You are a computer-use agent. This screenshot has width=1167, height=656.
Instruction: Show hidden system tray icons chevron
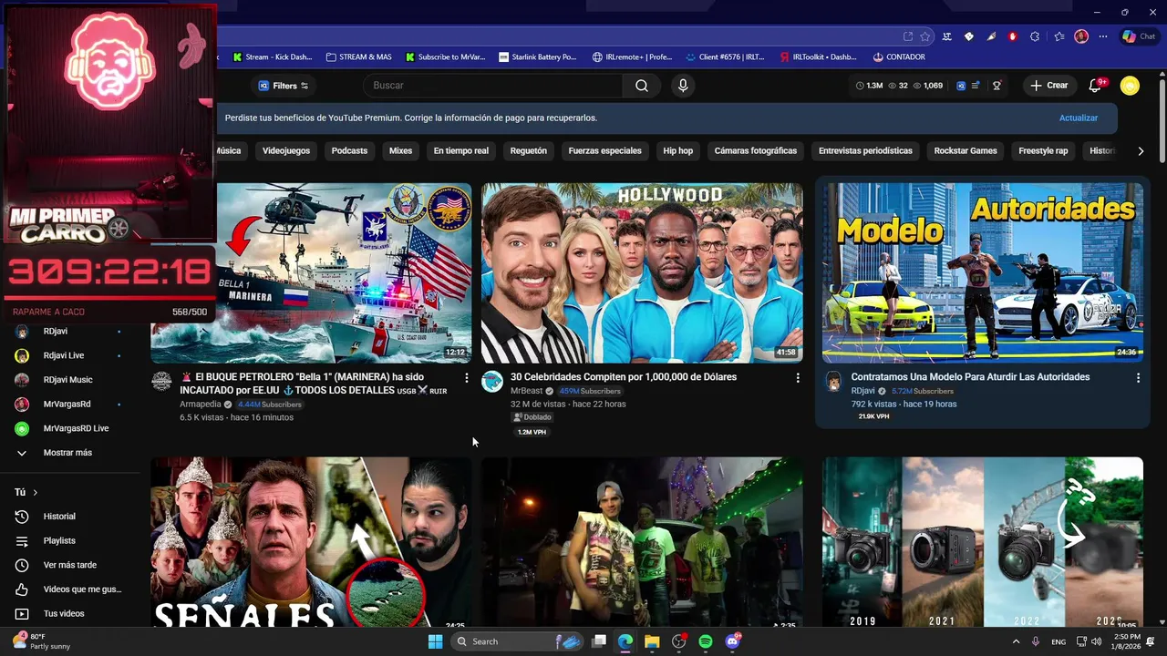pyautogui.click(x=1016, y=641)
